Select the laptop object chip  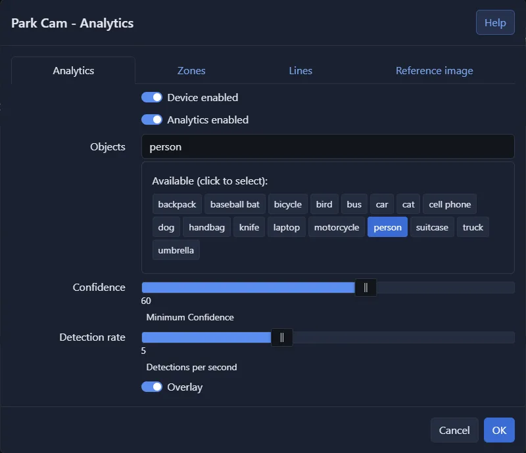[x=287, y=227]
